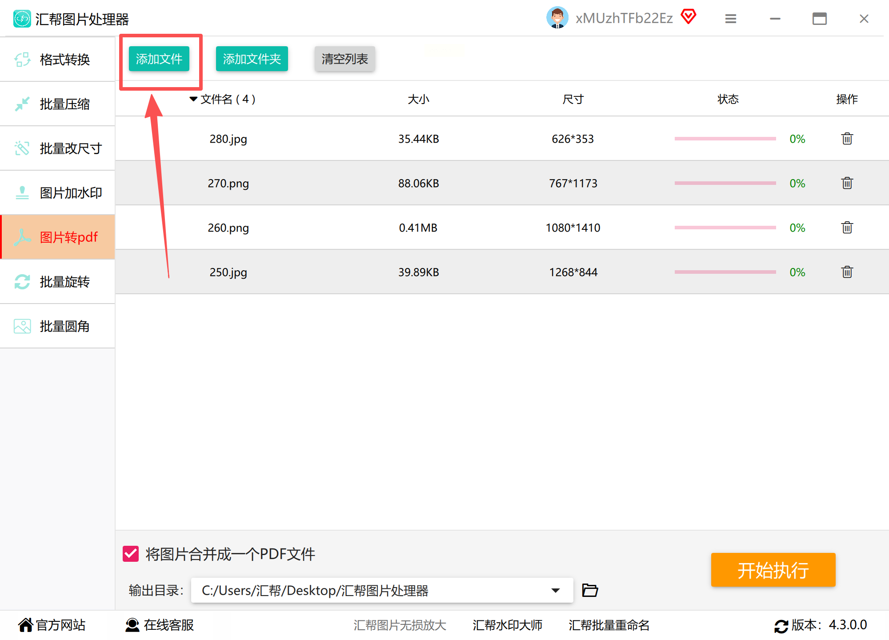889x640 pixels.
Task: Click the red VIP diamond icon
Action: (689, 17)
